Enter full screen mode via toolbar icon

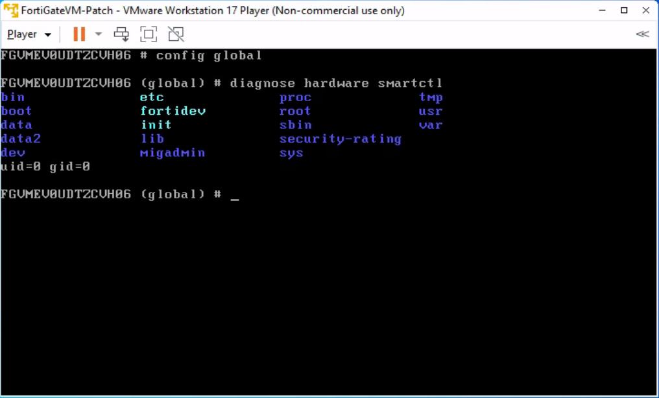(149, 34)
